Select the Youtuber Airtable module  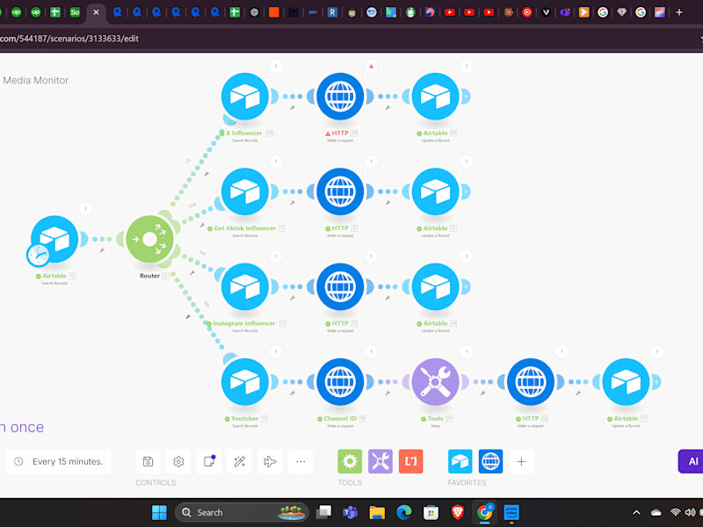click(245, 382)
